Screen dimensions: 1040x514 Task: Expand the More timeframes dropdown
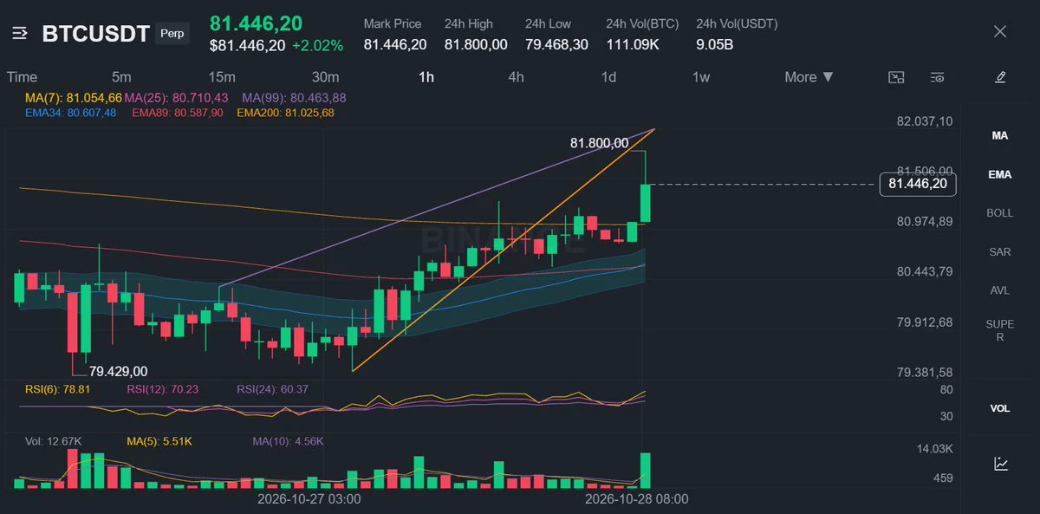click(x=809, y=77)
